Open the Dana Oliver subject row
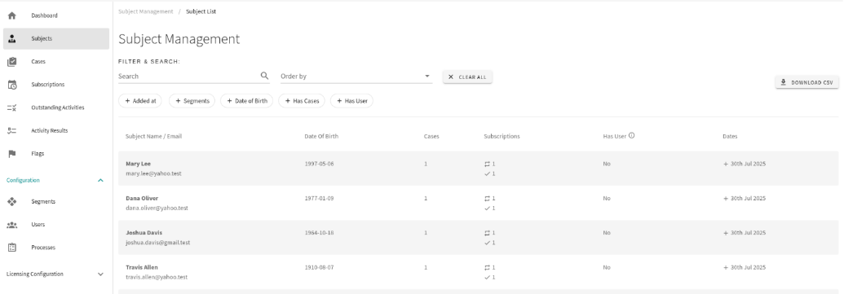The height and width of the screenshot is (294, 844). (478, 203)
